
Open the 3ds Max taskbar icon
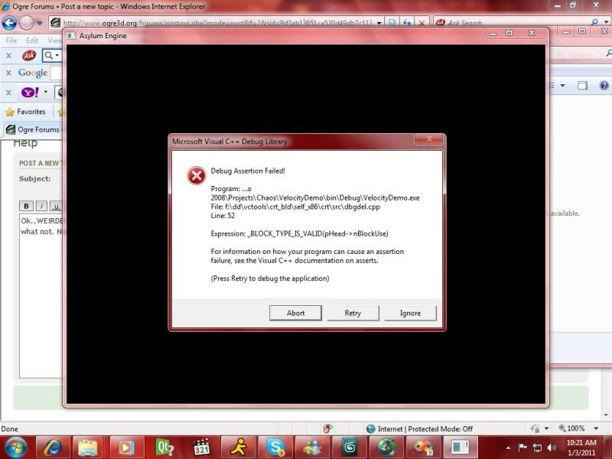point(350,448)
